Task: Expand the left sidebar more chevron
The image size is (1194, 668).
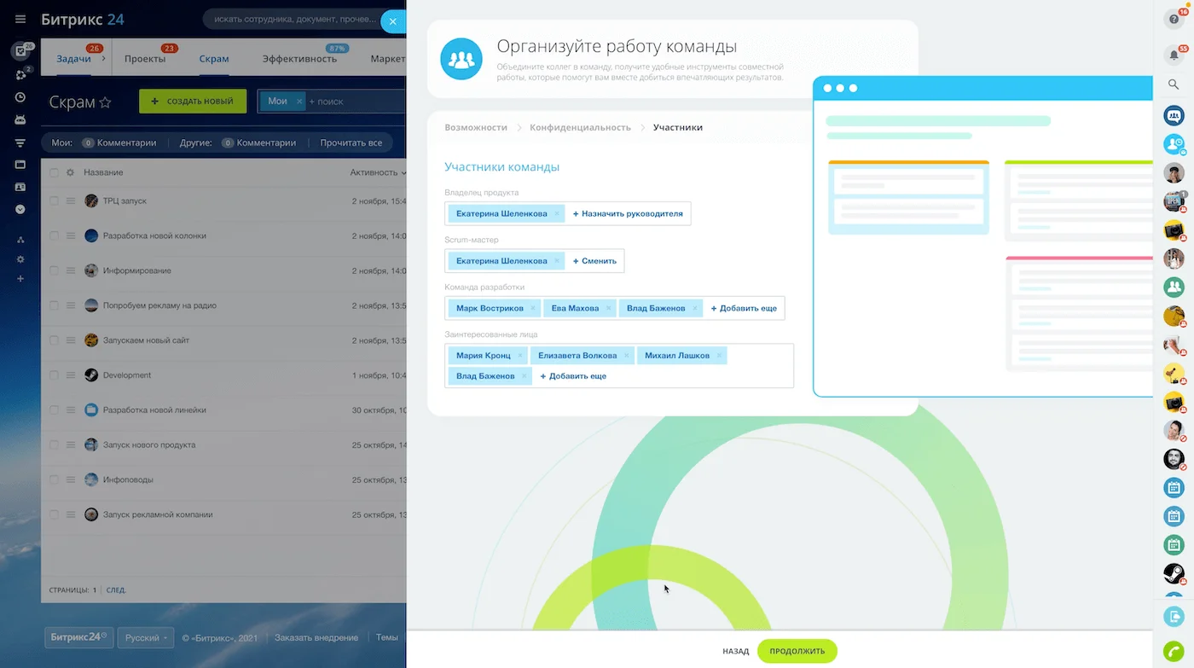Action: click(x=20, y=209)
